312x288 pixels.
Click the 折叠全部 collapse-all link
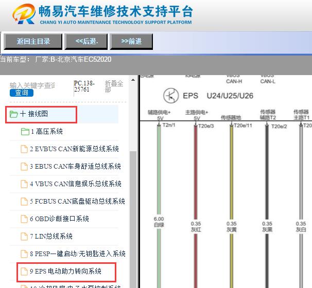pos(114,86)
